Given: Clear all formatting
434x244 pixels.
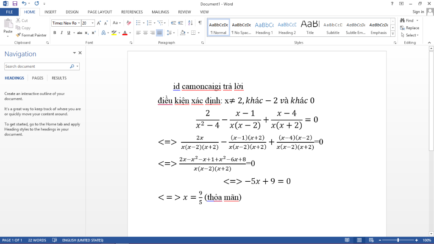Looking at the screenshot, I should [129, 23].
